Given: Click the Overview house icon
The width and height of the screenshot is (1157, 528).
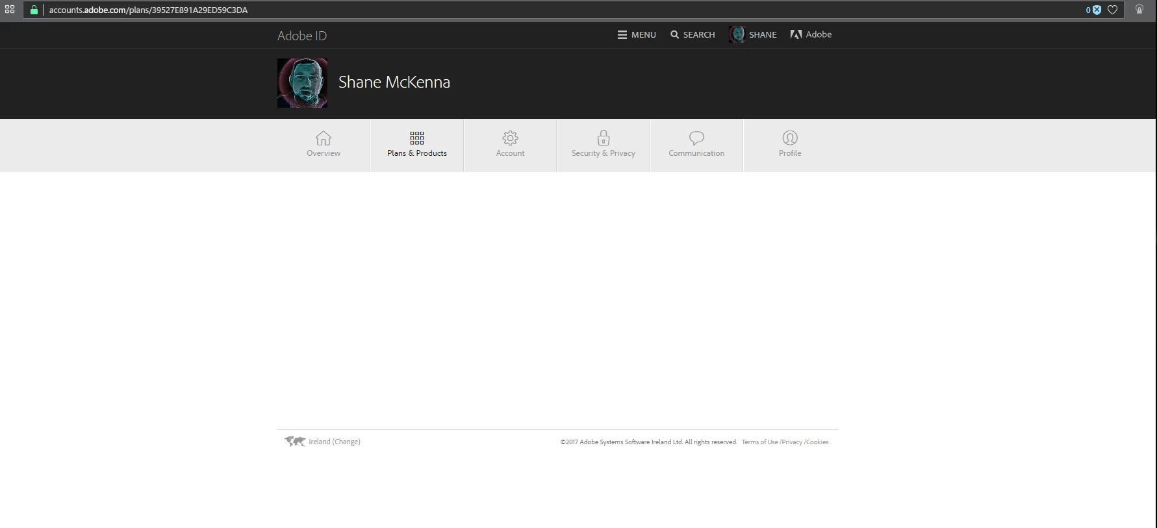Looking at the screenshot, I should coord(324,138).
